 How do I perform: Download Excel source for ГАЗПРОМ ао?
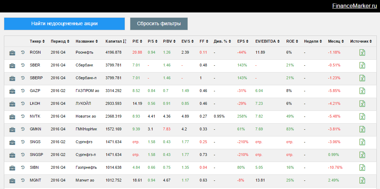[x=362, y=91]
